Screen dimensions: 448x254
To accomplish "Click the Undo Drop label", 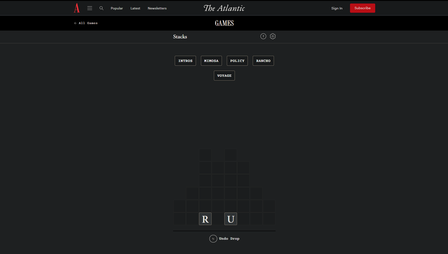I will pos(229,239).
